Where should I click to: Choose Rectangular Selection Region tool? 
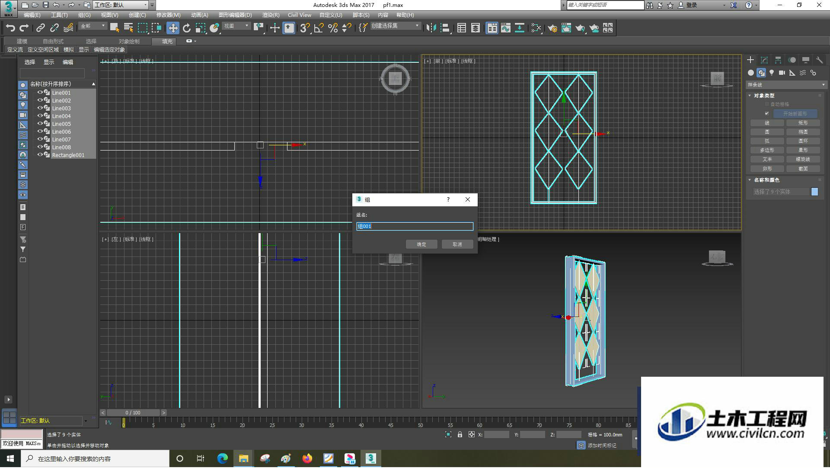[x=142, y=28]
